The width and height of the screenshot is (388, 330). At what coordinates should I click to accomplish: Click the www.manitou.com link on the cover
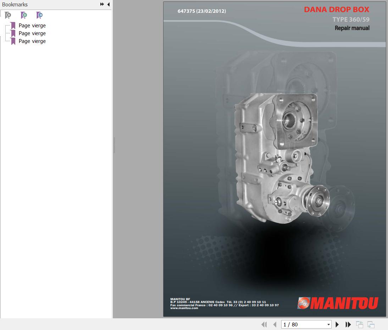184,308
